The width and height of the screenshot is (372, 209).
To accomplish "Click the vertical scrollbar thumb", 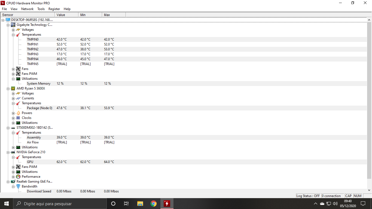I will pyautogui.click(x=369, y=101).
